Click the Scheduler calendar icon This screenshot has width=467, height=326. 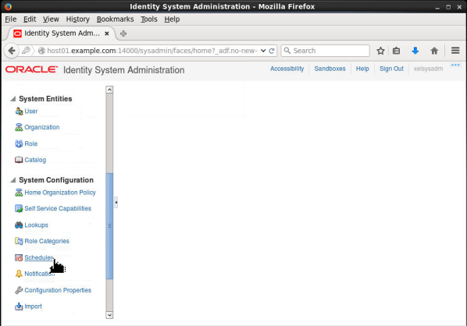pyautogui.click(x=19, y=257)
